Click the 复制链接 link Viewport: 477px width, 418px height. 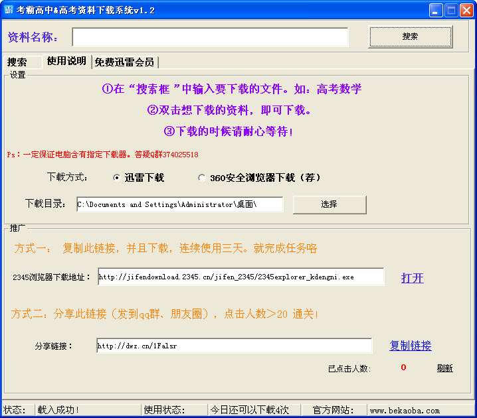[410, 346]
